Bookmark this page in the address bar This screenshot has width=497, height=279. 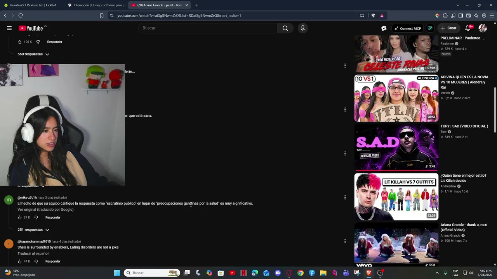coord(102,15)
